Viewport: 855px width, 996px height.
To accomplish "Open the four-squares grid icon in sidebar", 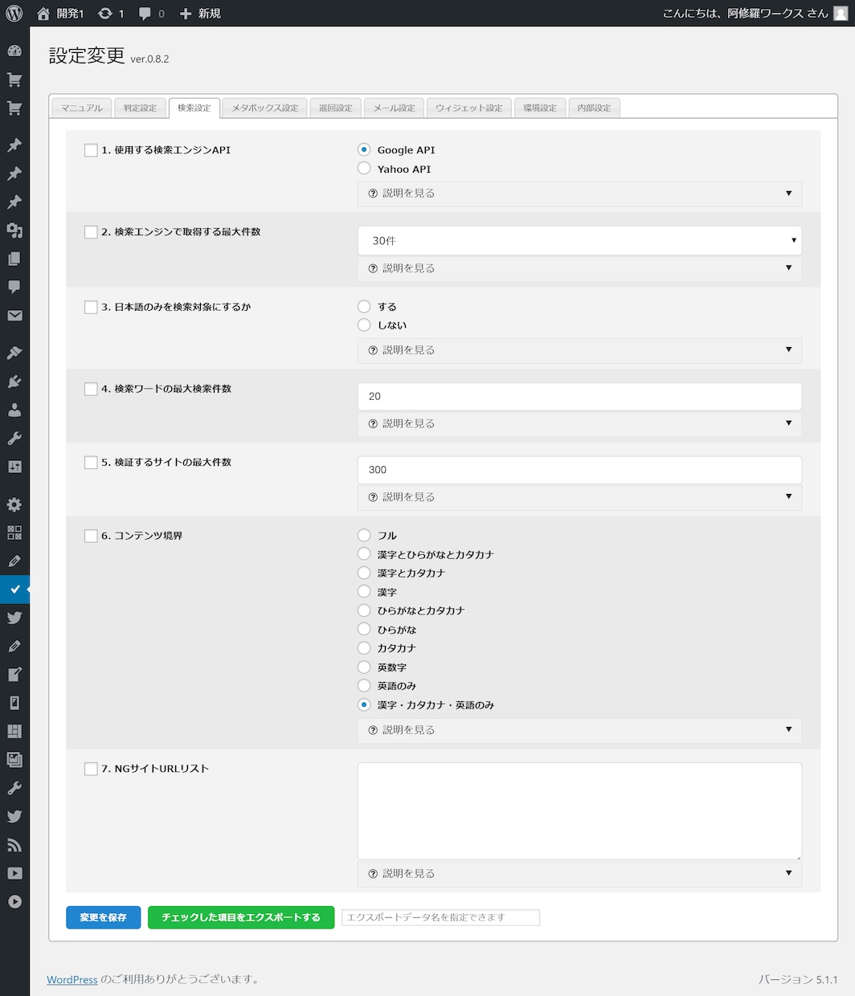I will 14,533.
